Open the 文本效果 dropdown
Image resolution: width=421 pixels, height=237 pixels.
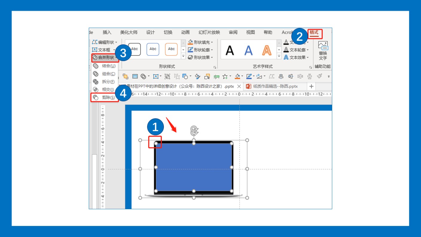(x=296, y=57)
